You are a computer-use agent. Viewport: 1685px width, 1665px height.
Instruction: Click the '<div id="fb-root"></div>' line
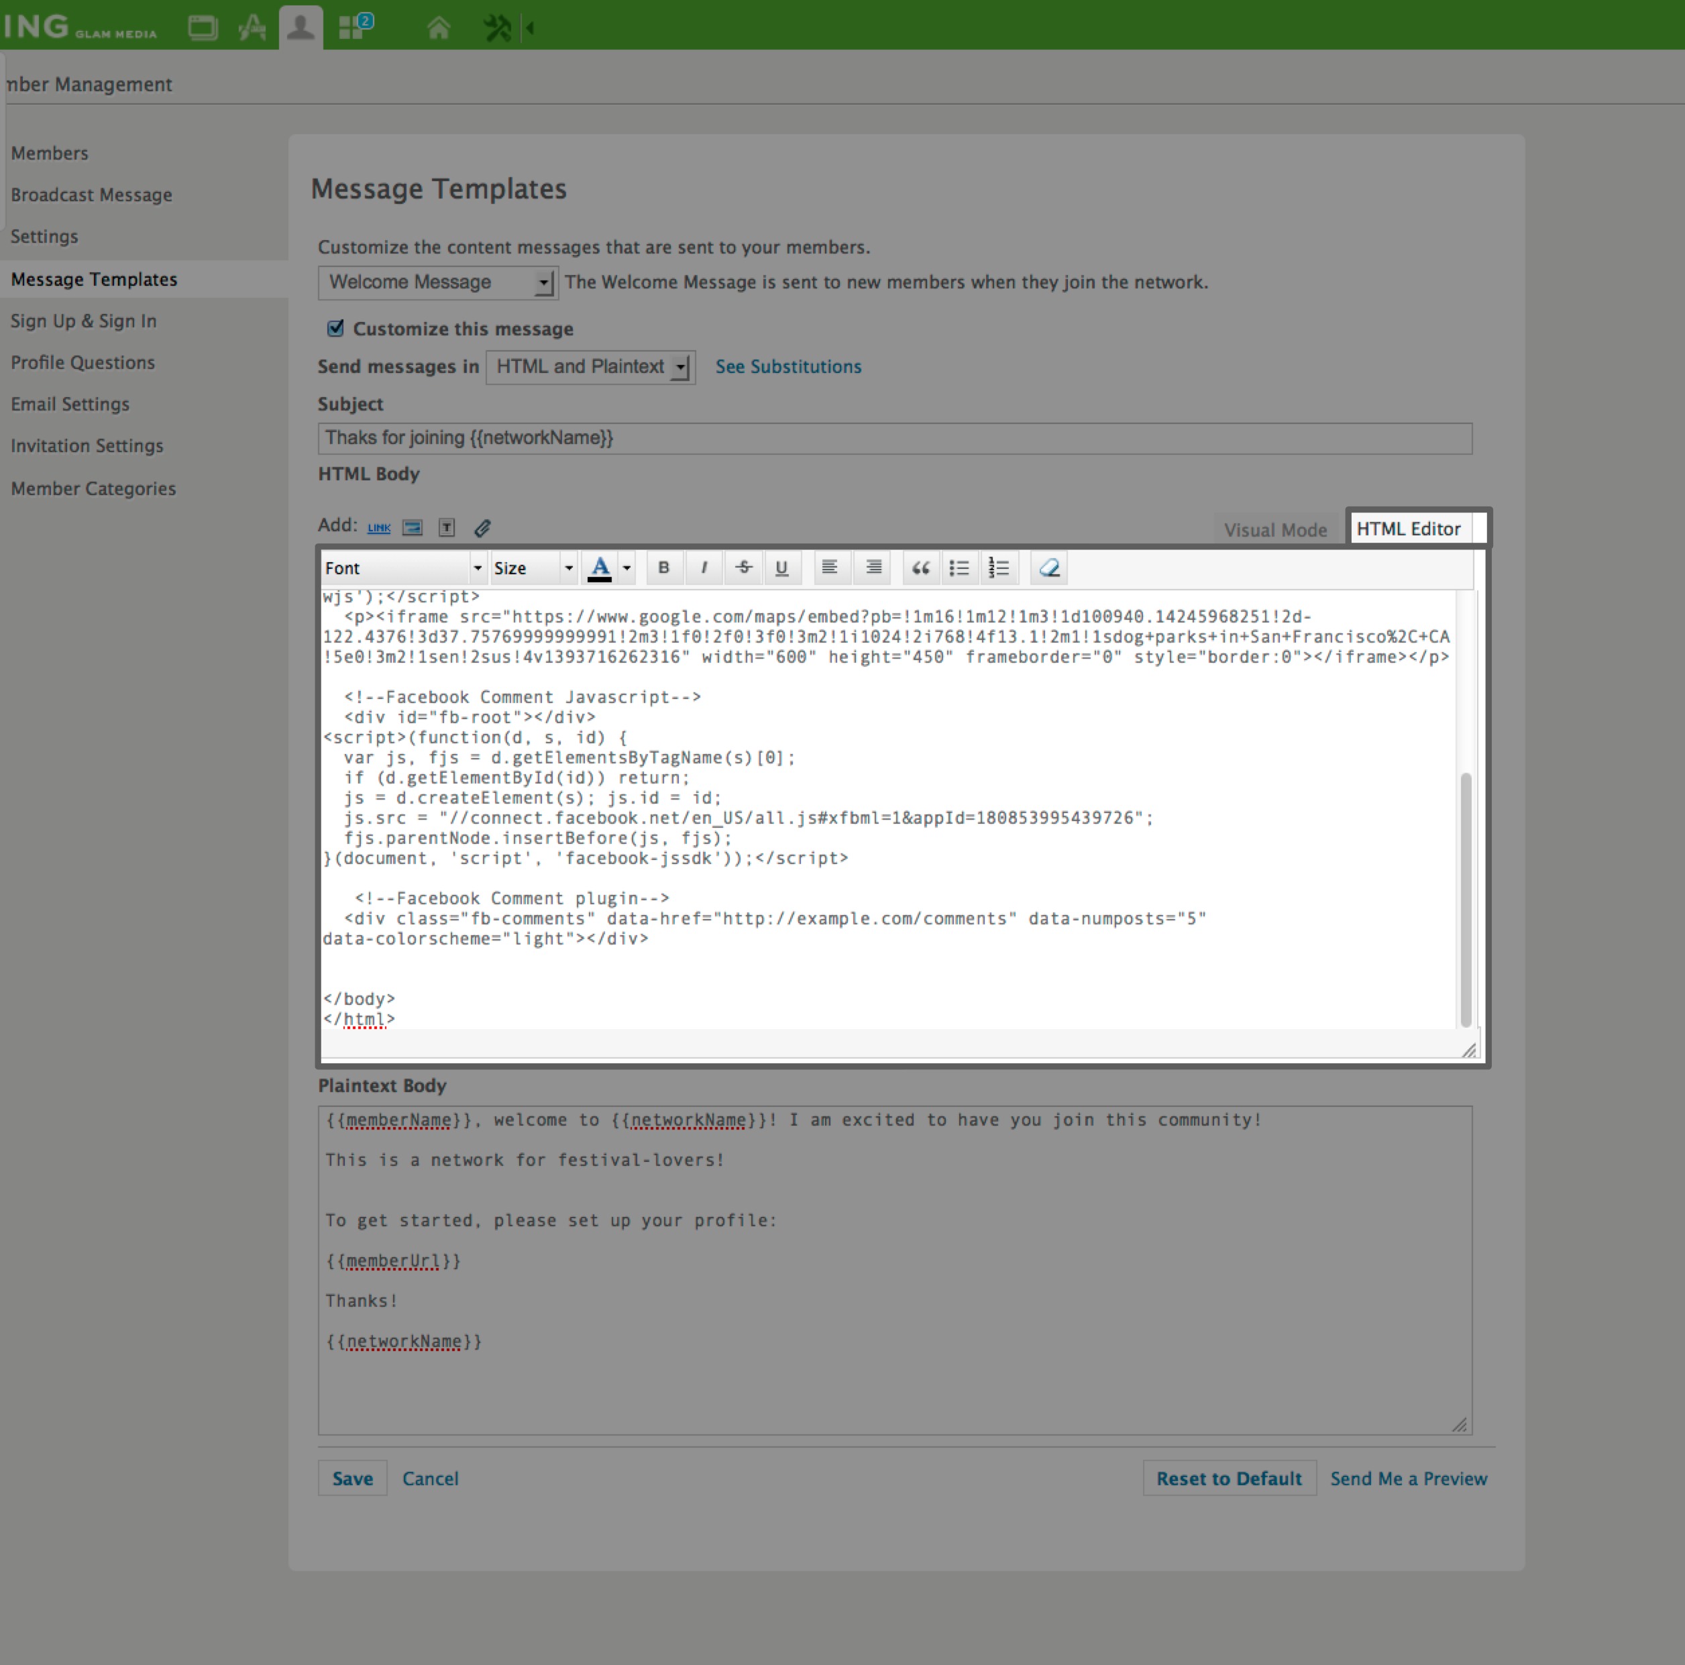(x=470, y=717)
